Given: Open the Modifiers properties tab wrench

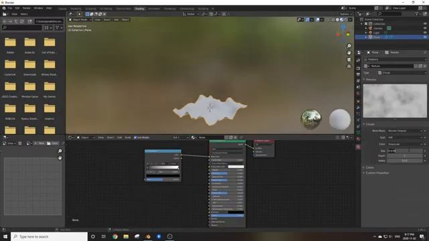Looking at the screenshot, I should [358, 108].
